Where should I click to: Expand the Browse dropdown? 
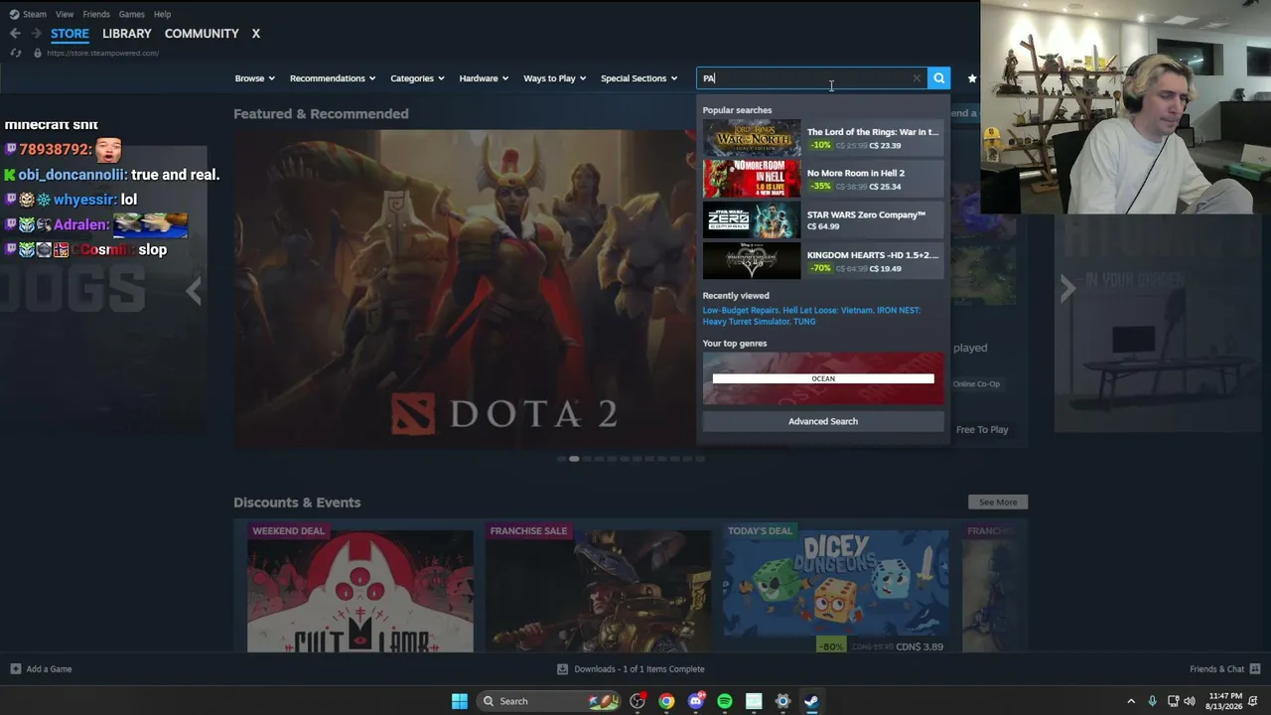coord(253,78)
